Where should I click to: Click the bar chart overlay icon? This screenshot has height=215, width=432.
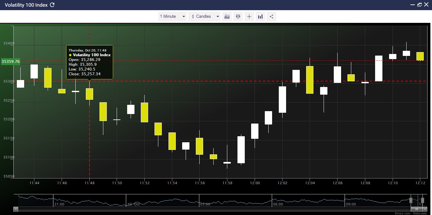(x=260, y=17)
